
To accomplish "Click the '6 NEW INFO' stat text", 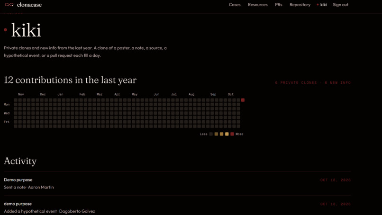I will [337, 83].
